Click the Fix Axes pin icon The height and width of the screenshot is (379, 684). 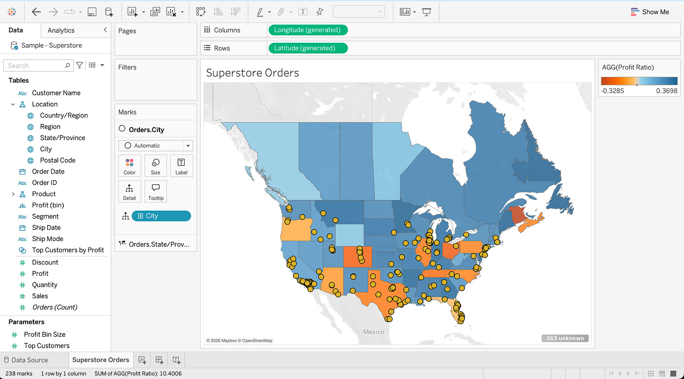click(x=320, y=12)
